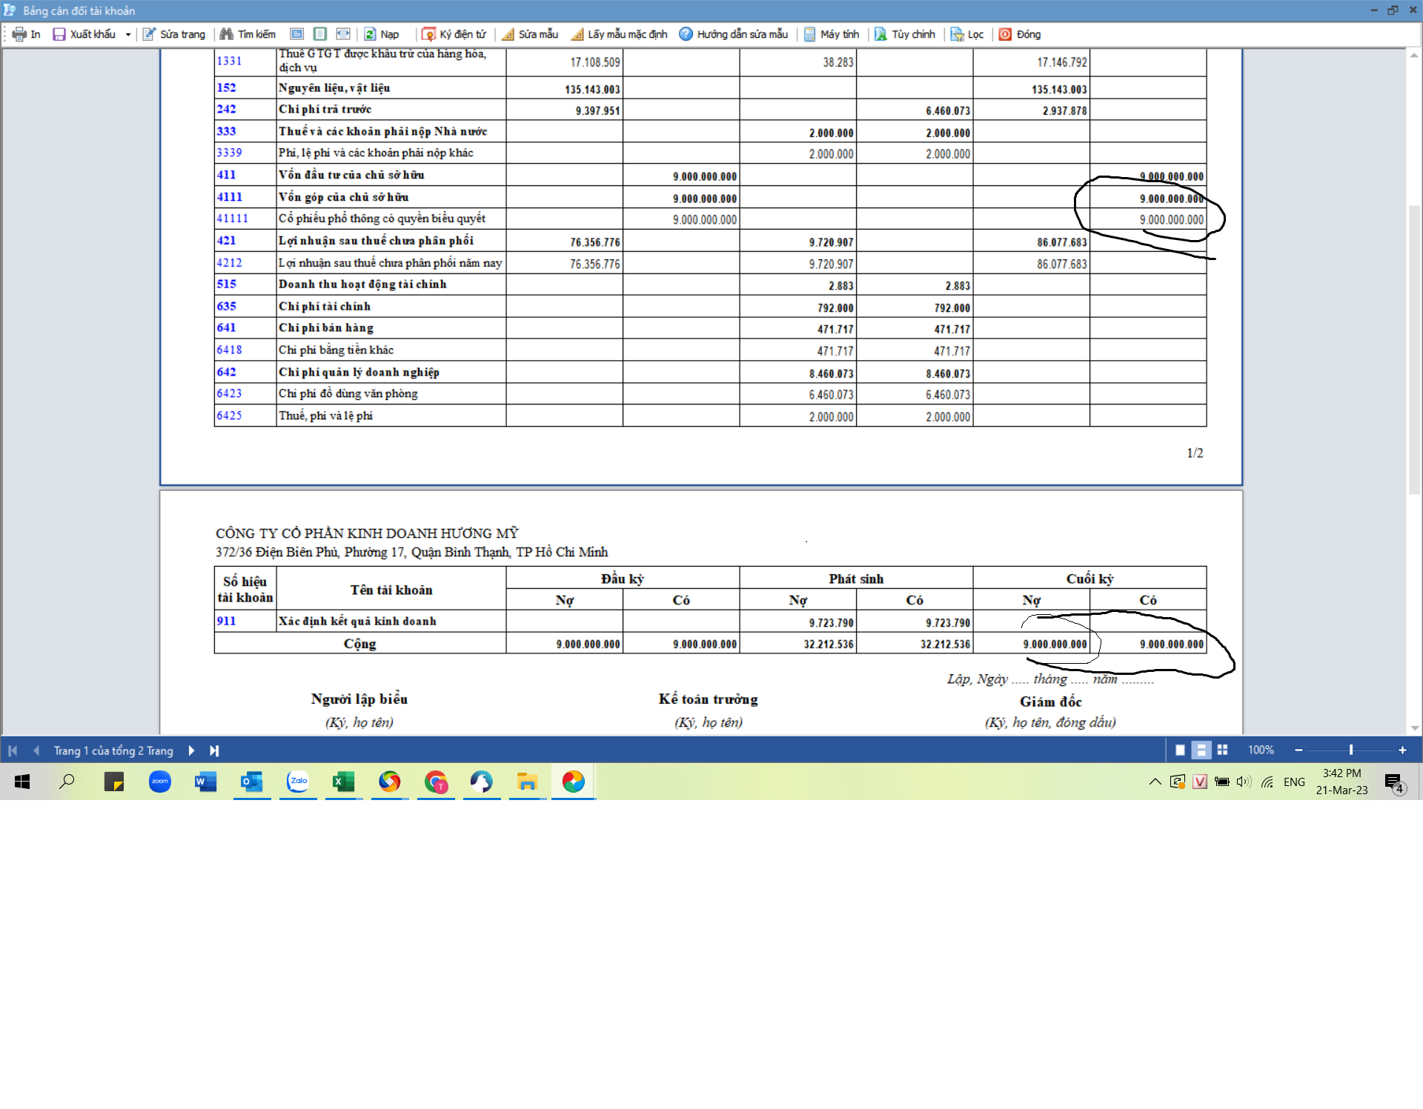The width and height of the screenshot is (1423, 1109).
Task: Switch to single page view mode
Action: [x=1180, y=750]
